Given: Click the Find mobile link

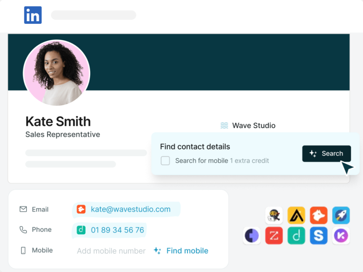Looking at the screenshot, I should [187, 251].
